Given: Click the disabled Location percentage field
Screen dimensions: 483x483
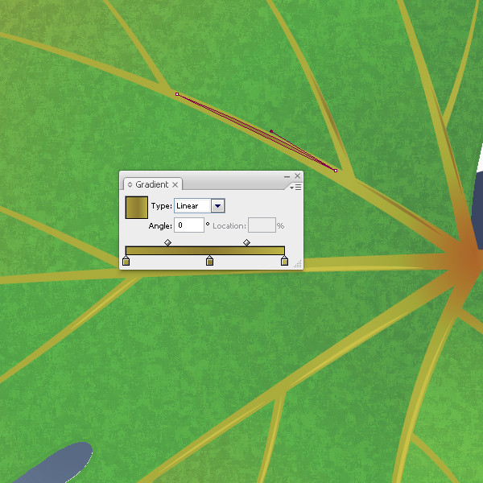Looking at the screenshot, I should click(x=262, y=225).
